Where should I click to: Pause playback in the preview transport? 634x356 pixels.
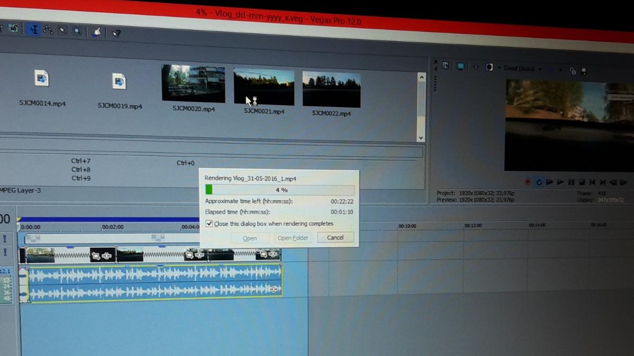571,182
